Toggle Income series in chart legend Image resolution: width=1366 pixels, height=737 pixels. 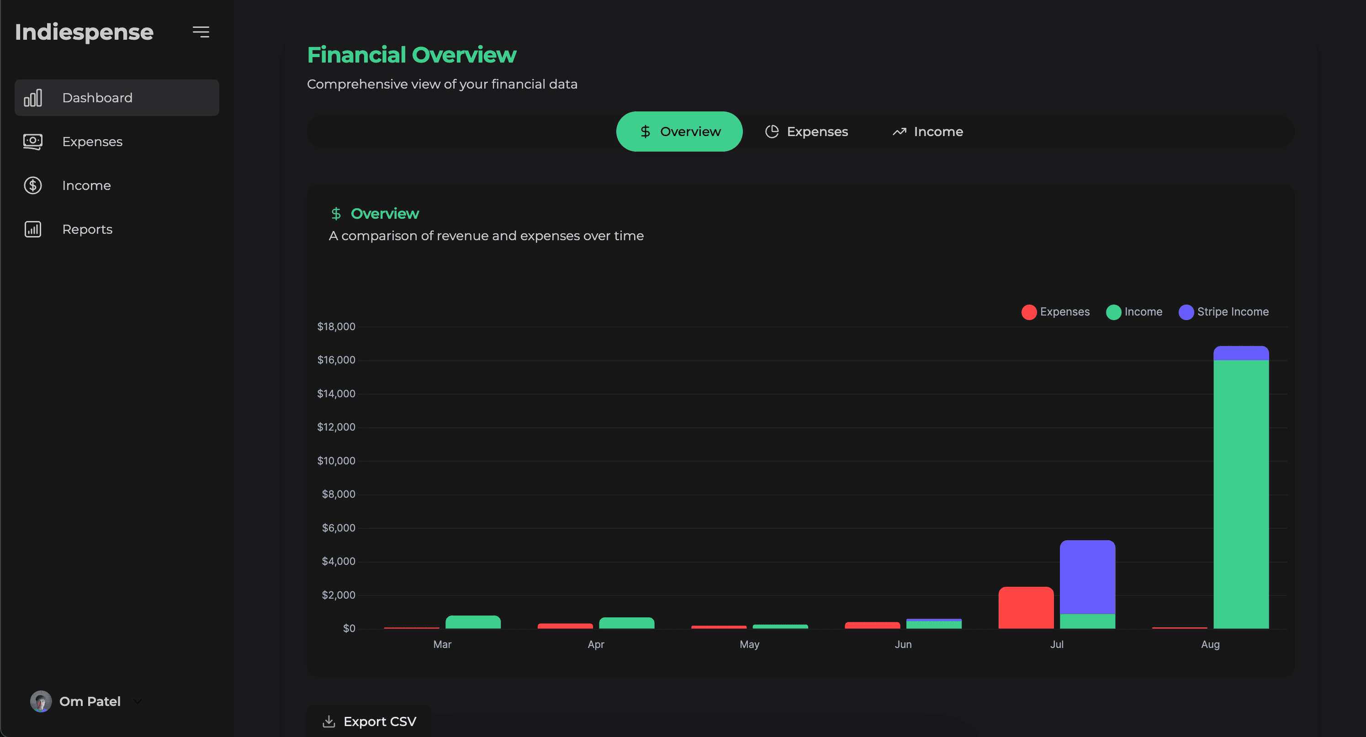pos(1134,312)
